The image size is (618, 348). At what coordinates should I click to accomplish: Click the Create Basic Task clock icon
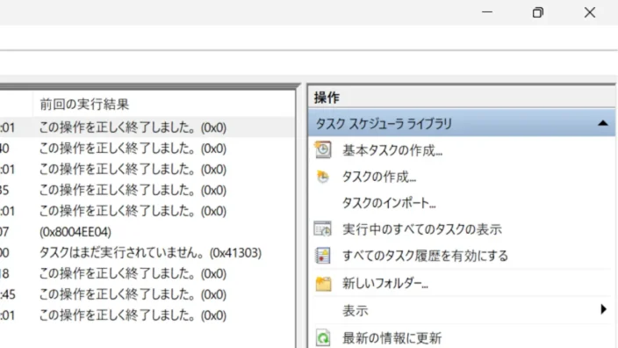point(323,150)
